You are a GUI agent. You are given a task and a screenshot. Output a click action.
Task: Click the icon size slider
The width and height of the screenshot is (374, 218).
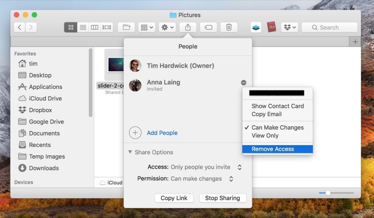tap(336, 193)
